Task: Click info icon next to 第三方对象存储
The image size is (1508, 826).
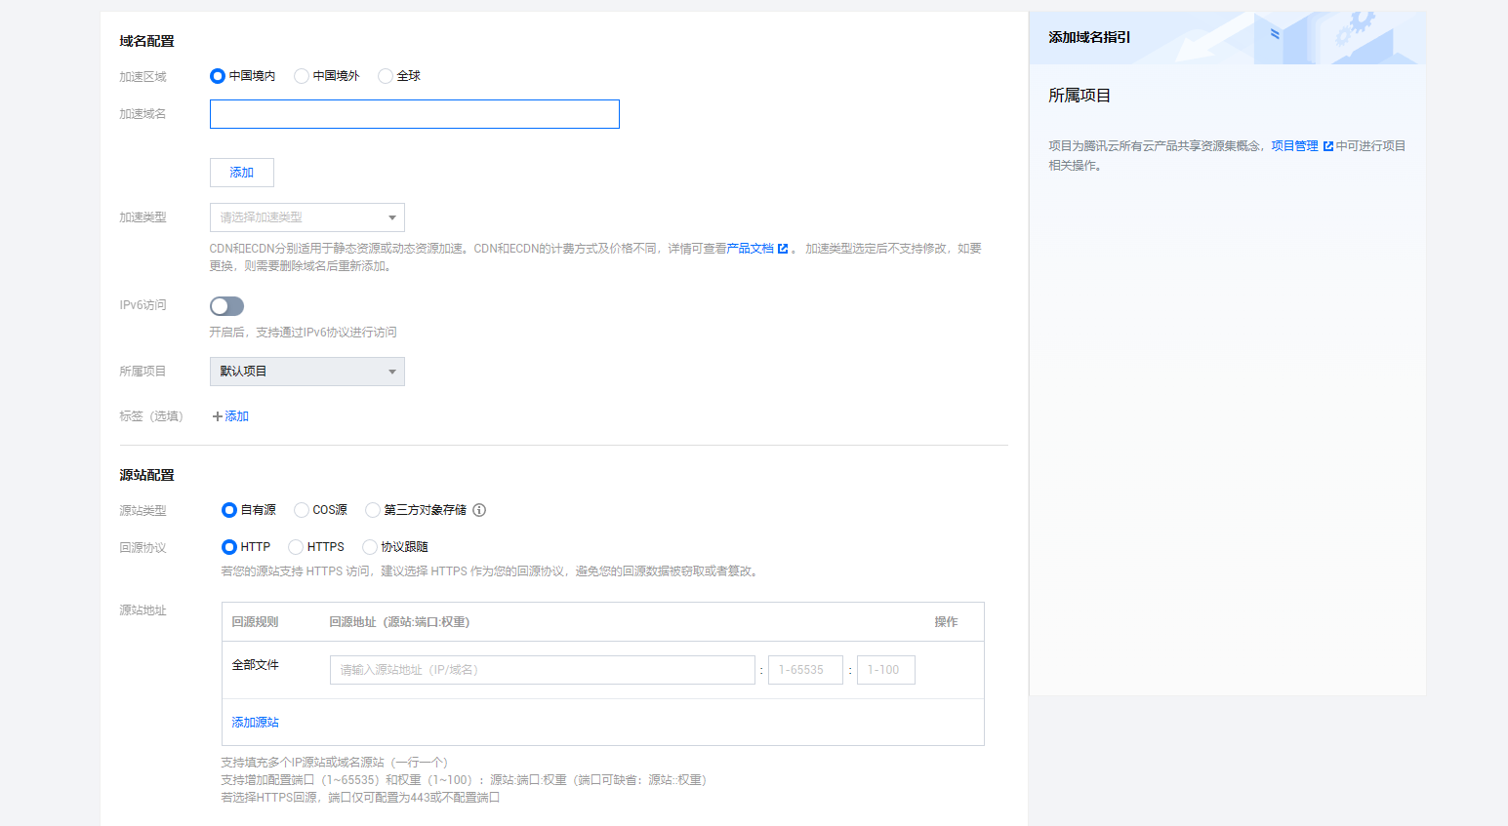Action: [x=479, y=510]
